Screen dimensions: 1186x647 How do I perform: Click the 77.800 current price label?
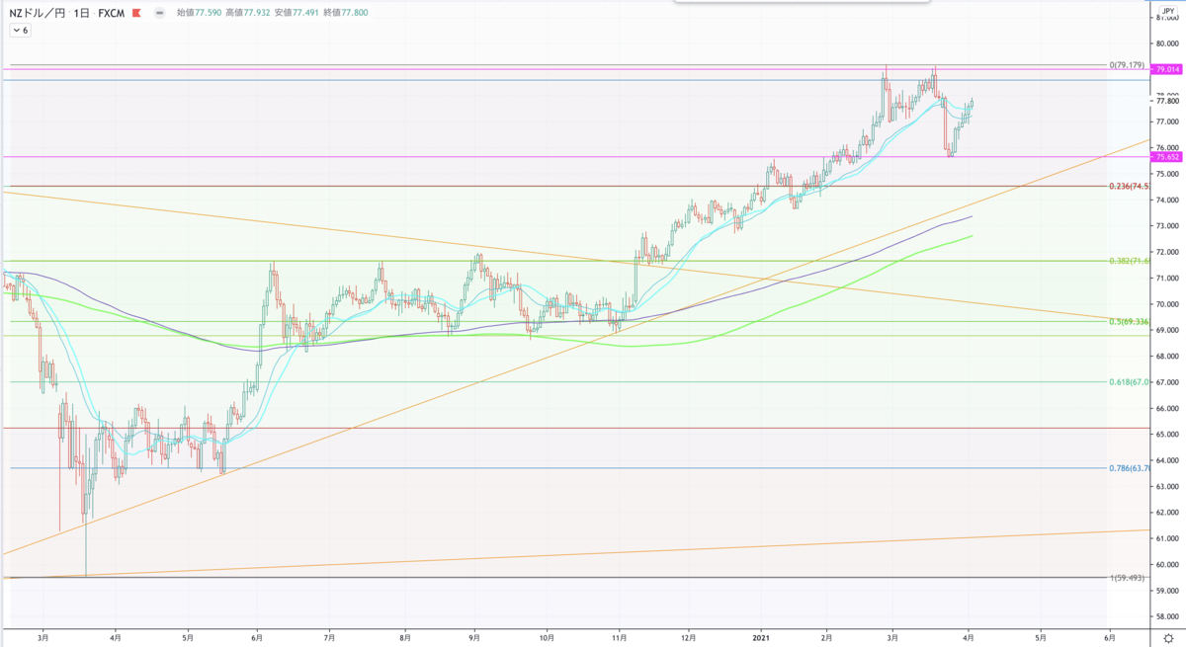coord(1167,101)
